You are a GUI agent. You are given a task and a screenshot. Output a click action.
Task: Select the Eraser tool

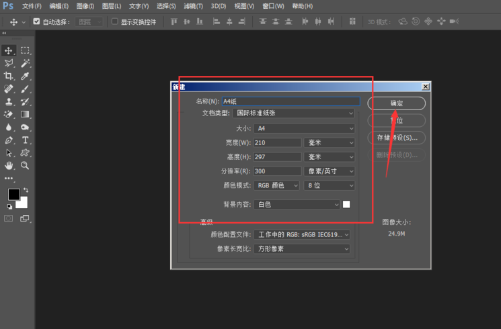tap(9, 114)
